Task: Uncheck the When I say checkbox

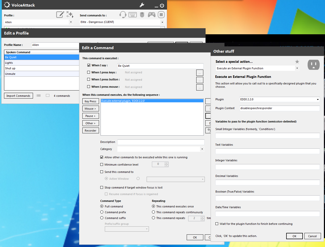Action: 89,65
